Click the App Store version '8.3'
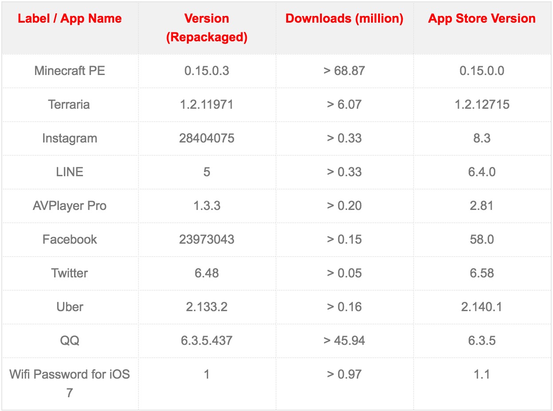 coord(482,138)
